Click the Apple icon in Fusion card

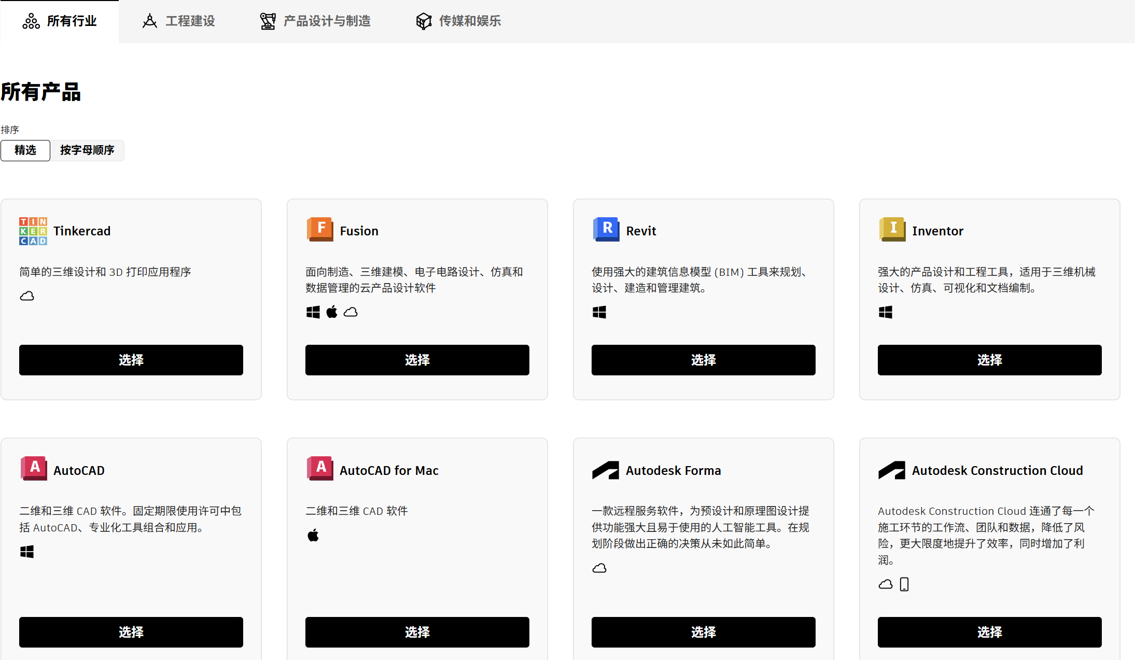[x=332, y=312]
